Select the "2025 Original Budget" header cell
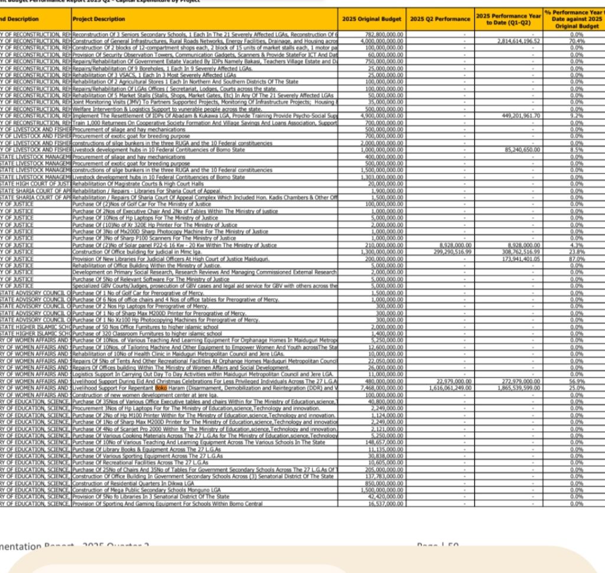This screenshot has height=573, width=605. pos(372,19)
